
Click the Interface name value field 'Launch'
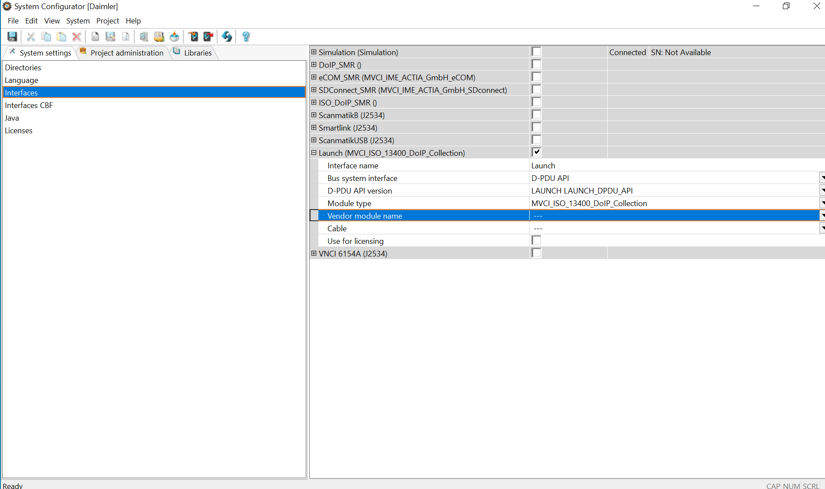[677, 165]
